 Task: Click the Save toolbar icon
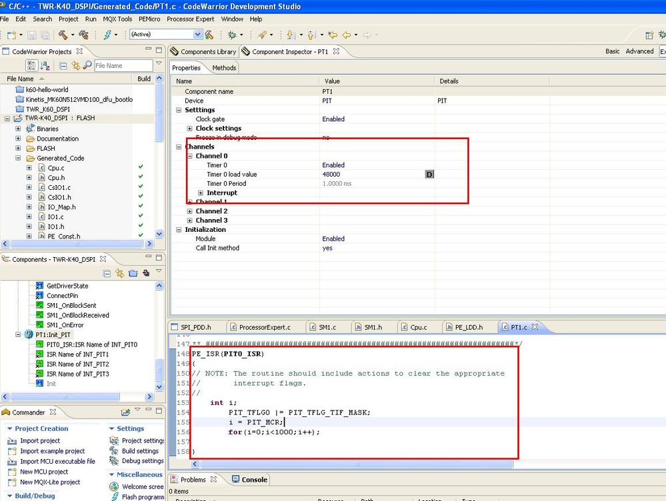click(x=32, y=35)
